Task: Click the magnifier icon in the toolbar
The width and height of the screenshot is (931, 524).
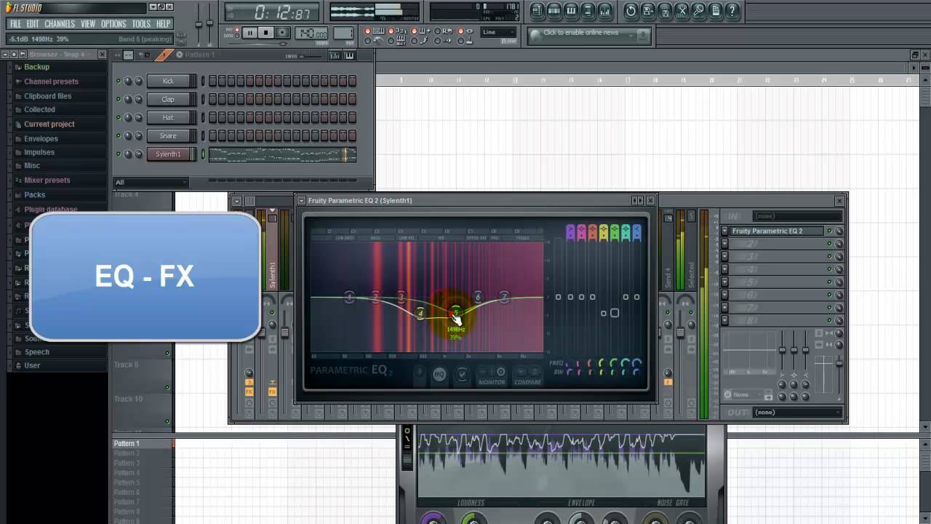Action: pyautogui.click(x=698, y=10)
